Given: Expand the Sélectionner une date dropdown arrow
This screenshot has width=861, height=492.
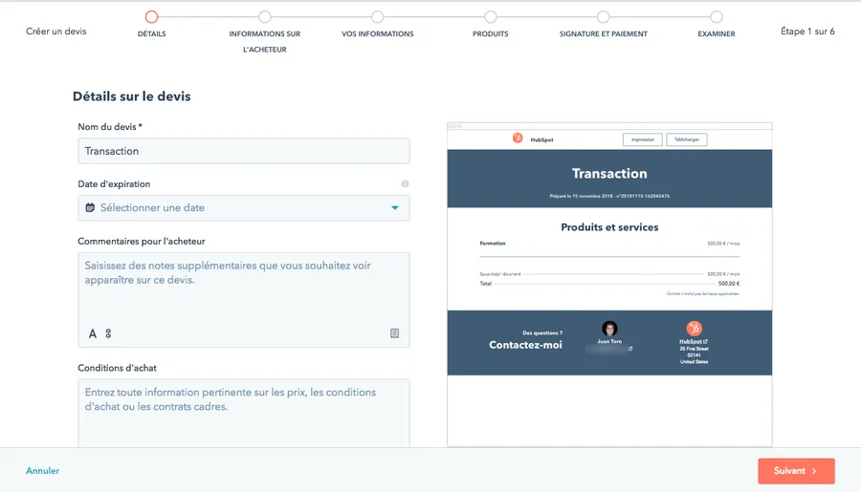Looking at the screenshot, I should point(395,208).
